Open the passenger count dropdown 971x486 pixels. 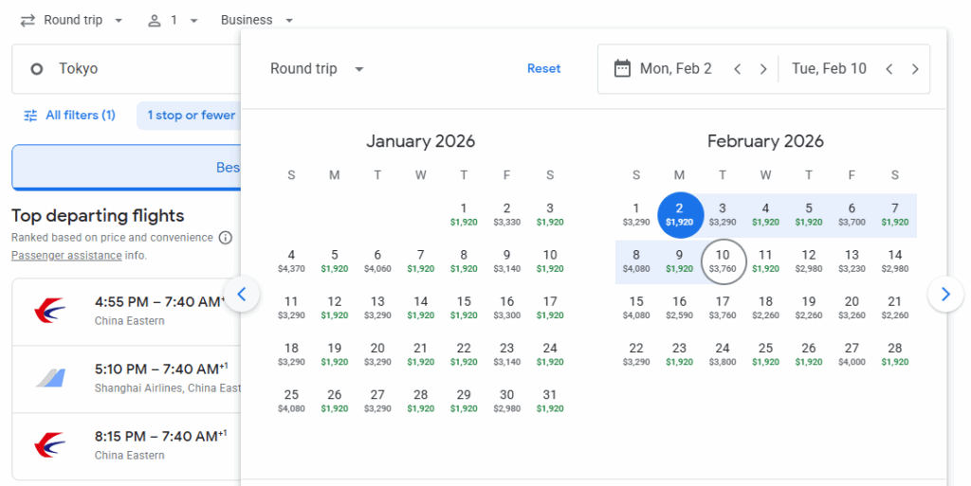click(173, 20)
